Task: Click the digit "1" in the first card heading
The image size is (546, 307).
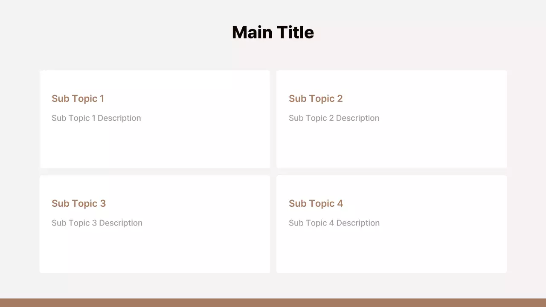Action: [x=102, y=98]
